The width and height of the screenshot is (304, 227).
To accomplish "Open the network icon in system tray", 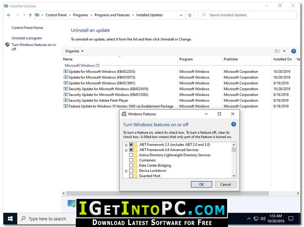I will [256, 219].
